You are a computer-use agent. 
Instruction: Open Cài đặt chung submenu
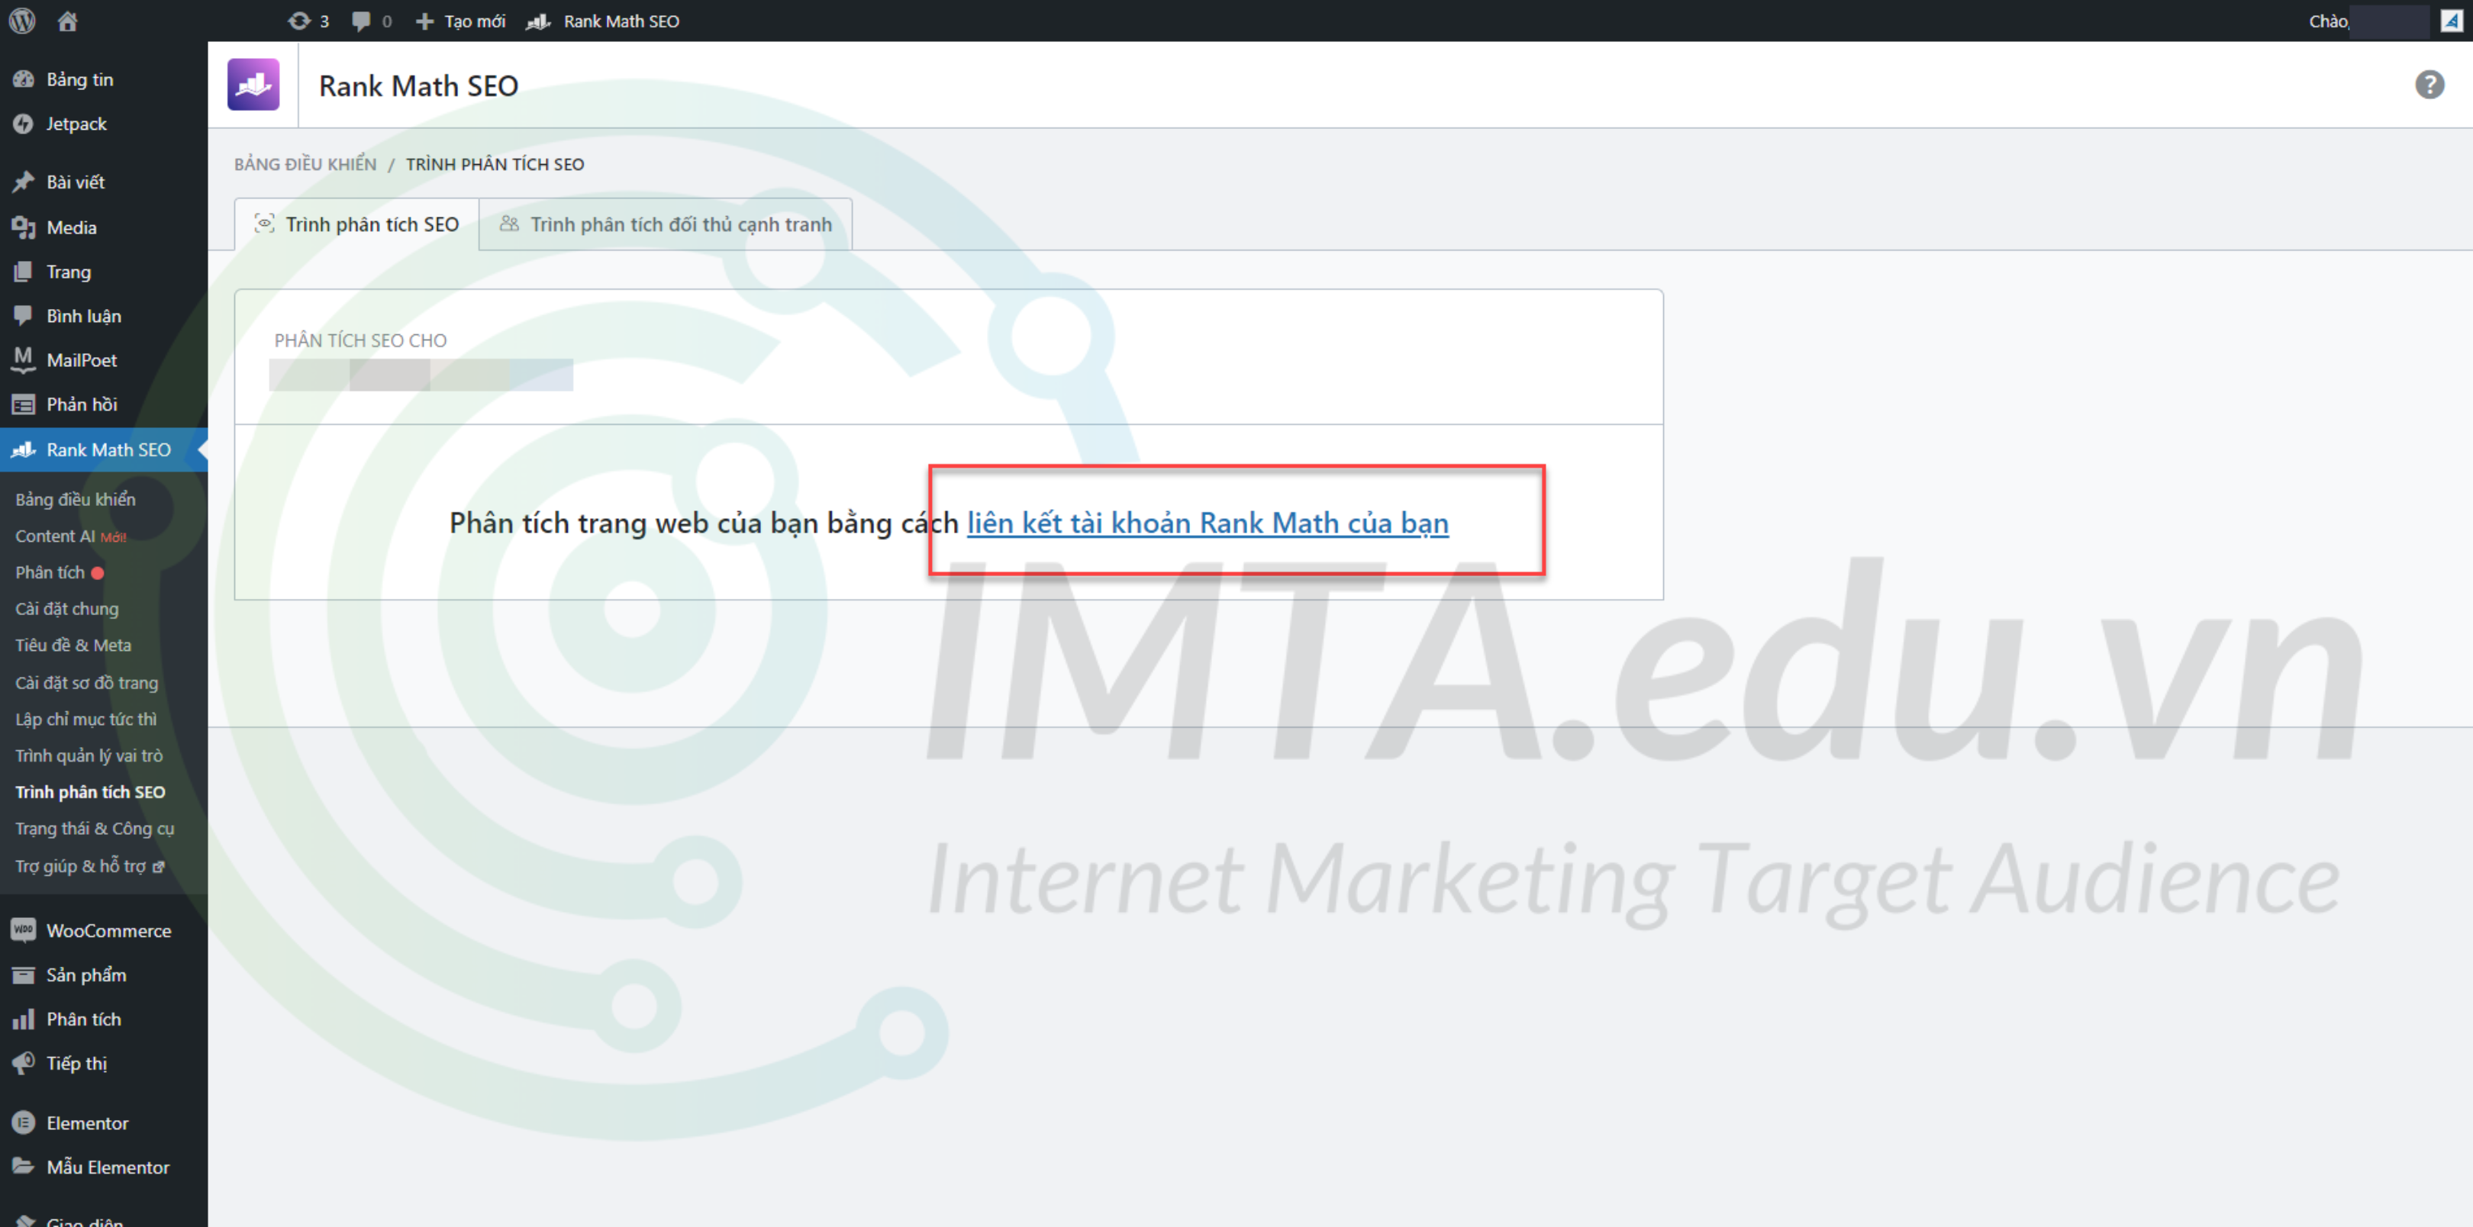tap(67, 609)
